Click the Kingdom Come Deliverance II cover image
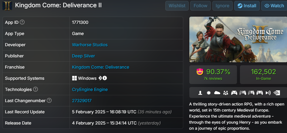This screenshot has height=133, width=287. [x=238, y=39]
